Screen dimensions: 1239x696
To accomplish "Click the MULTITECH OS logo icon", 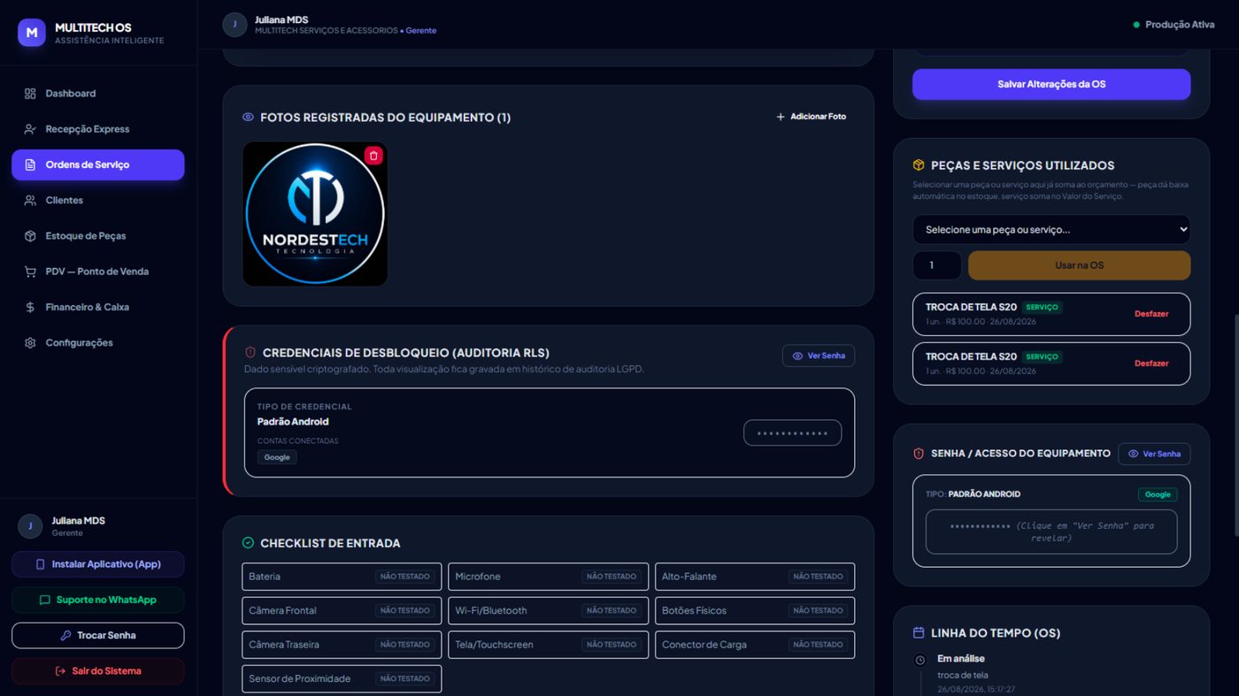I will (x=32, y=33).
